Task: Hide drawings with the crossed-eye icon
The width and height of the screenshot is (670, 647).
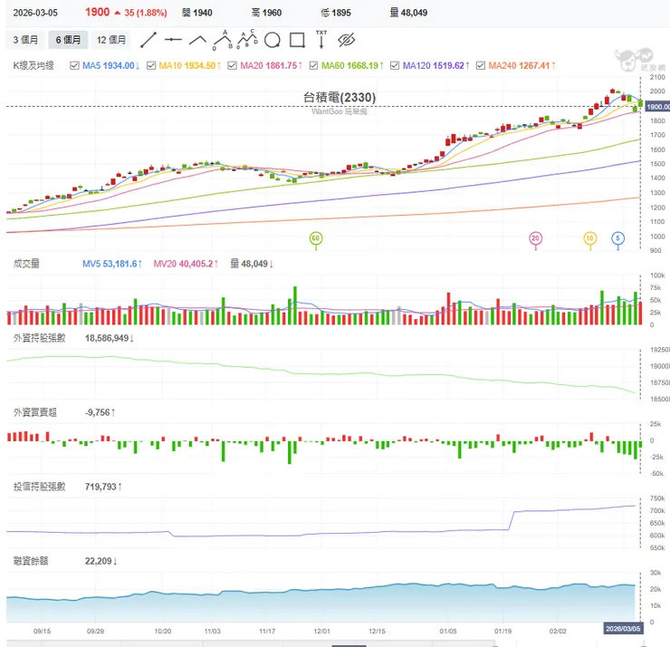Action: click(x=346, y=40)
